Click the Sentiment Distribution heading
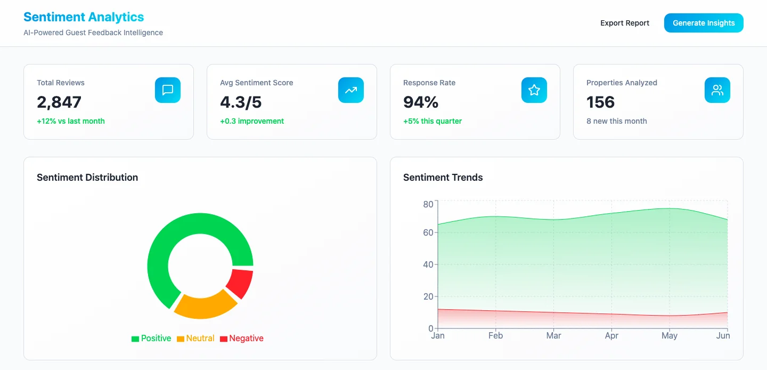The height and width of the screenshot is (370, 767). [87, 177]
